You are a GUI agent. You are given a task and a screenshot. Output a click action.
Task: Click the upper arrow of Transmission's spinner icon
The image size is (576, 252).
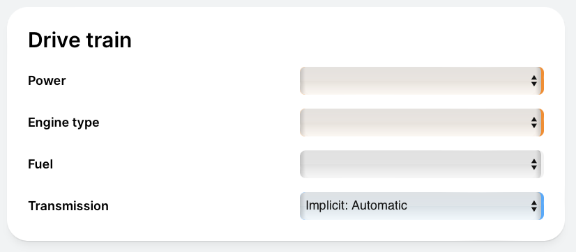[533, 203]
